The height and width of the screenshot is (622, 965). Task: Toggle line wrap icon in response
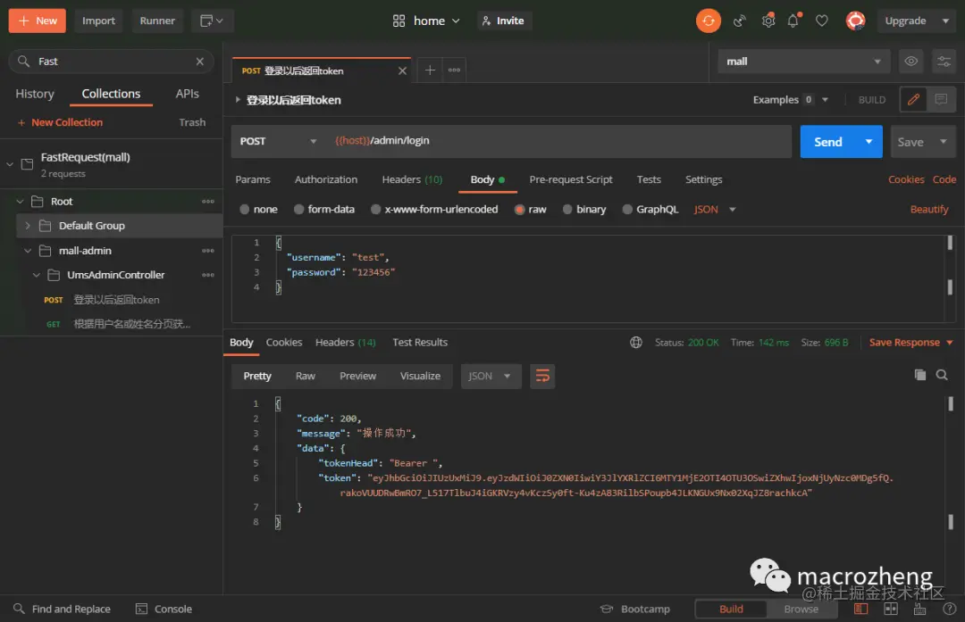pos(542,377)
